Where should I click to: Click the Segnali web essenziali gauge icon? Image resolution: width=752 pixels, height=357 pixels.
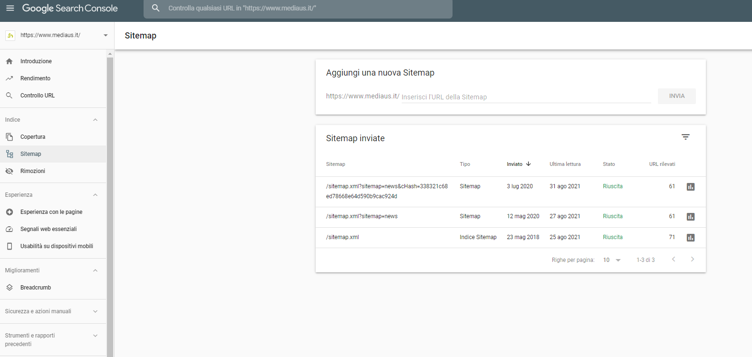(x=9, y=229)
